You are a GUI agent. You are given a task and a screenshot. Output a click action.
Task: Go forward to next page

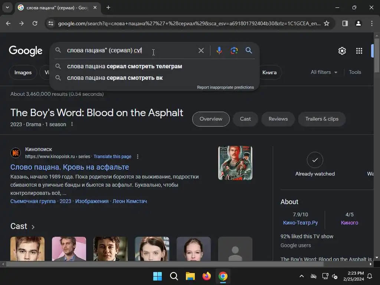[22, 23]
